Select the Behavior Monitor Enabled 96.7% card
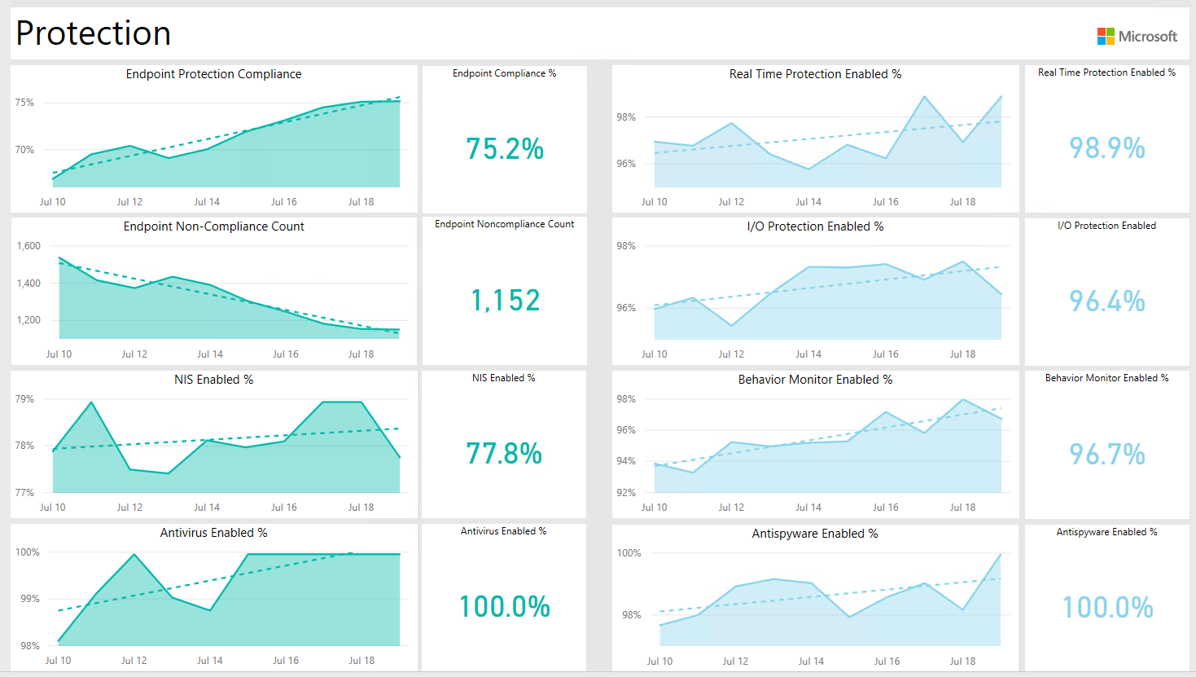Screen dimensions: 1196x677 click(1106, 455)
